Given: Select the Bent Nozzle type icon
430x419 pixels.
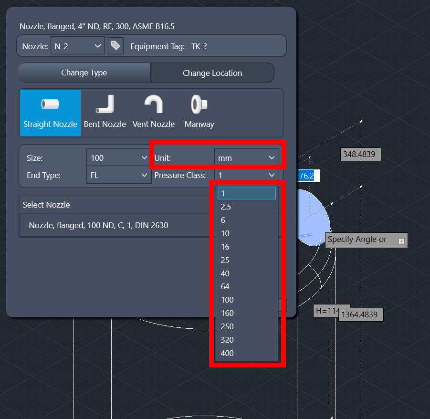Looking at the screenshot, I should point(105,113).
